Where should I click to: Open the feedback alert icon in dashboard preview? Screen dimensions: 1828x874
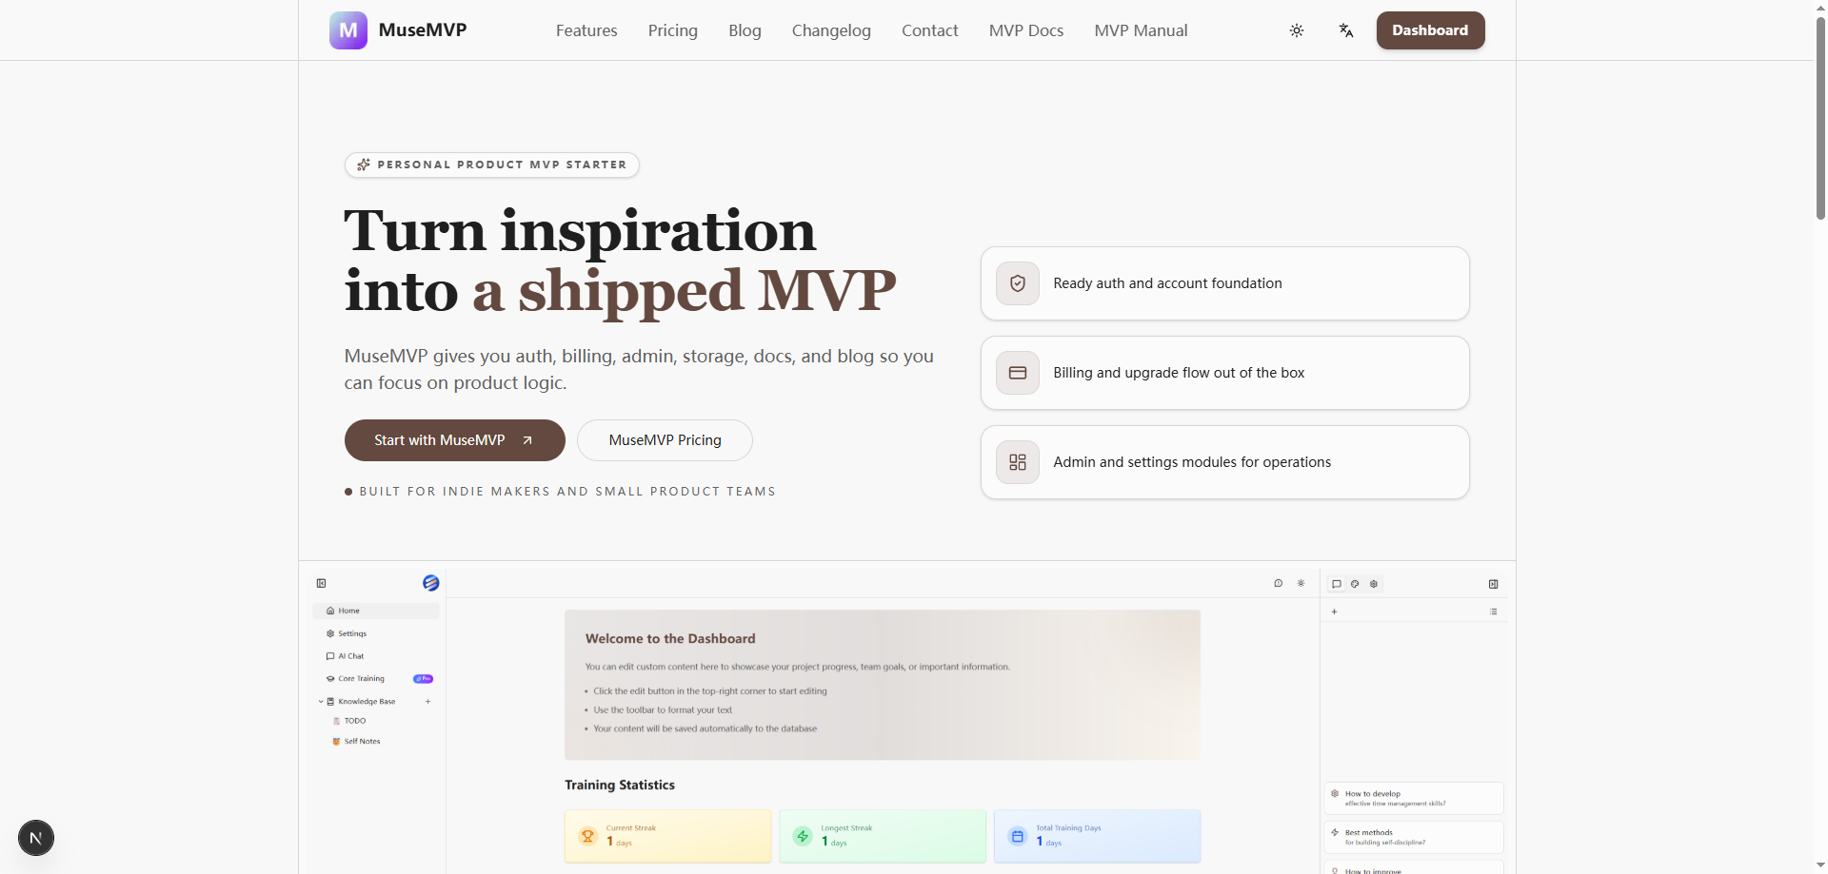tap(1279, 584)
